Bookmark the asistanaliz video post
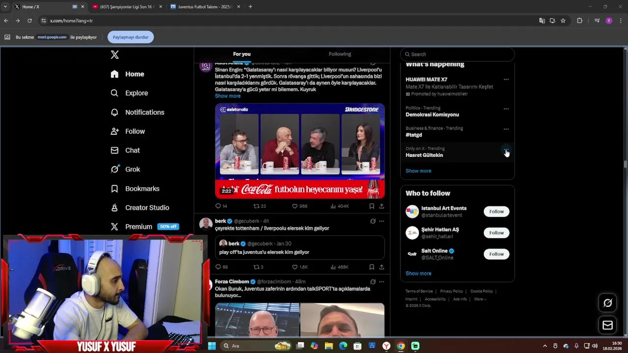The image size is (628, 353). [x=371, y=206]
